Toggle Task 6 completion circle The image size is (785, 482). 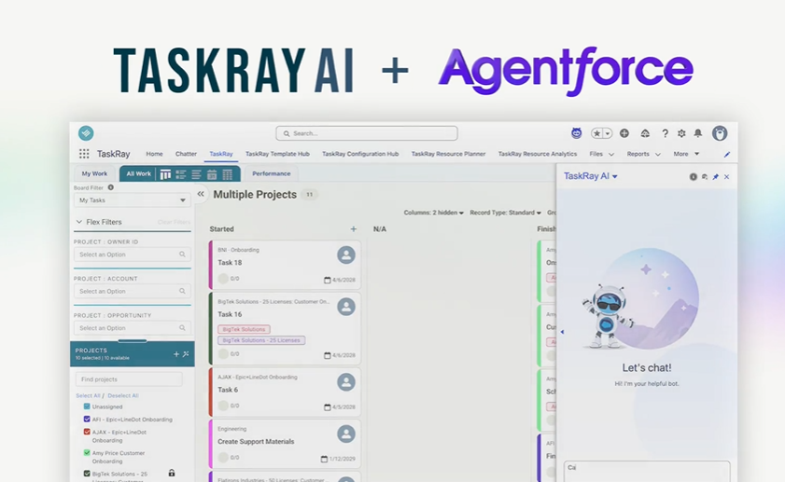click(x=223, y=406)
